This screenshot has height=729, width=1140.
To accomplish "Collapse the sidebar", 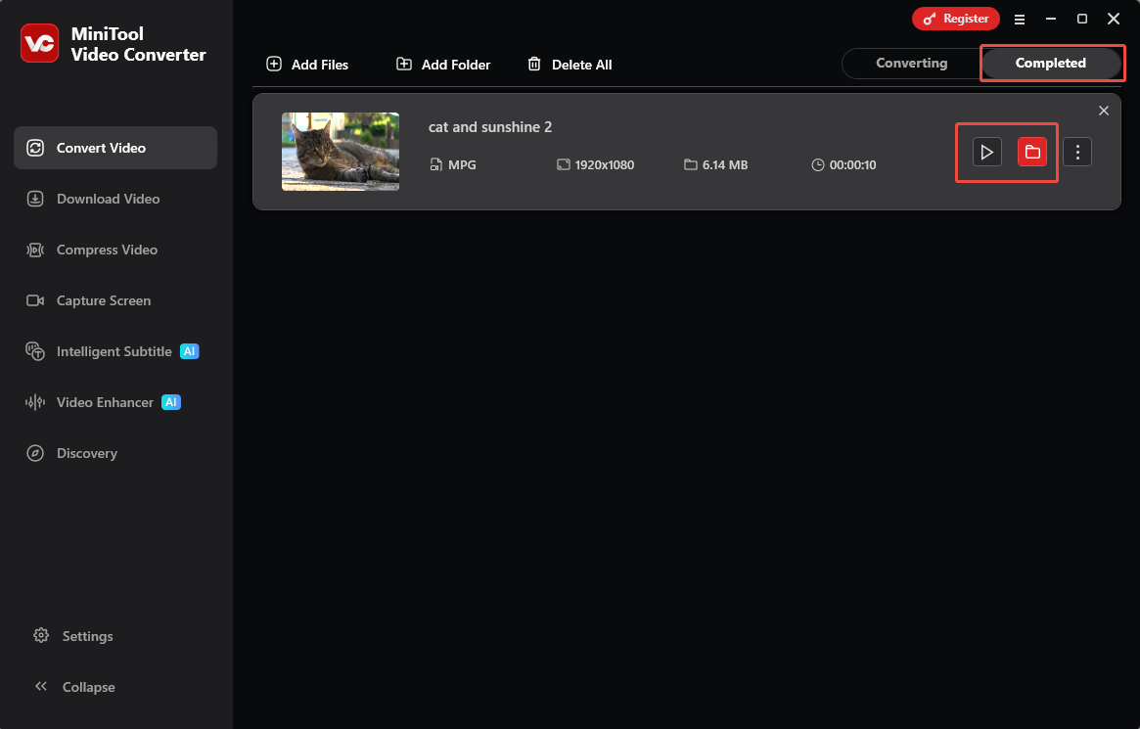I will point(75,687).
